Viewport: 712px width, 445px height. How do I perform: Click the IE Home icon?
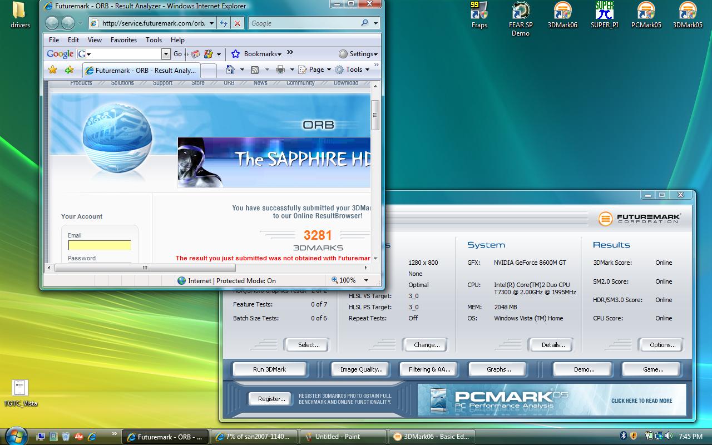(230, 70)
